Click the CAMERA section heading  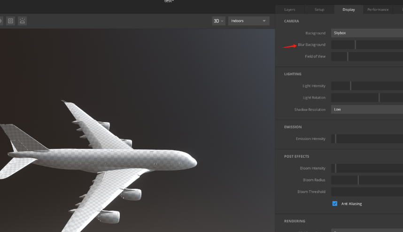point(292,21)
